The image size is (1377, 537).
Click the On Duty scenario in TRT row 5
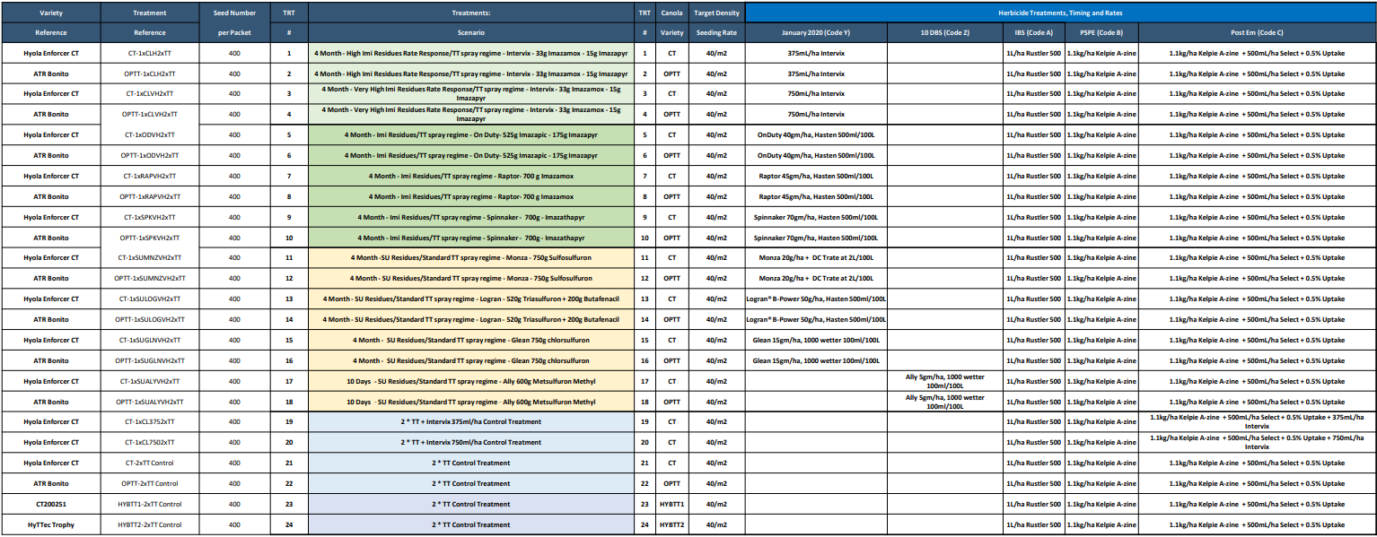(x=471, y=134)
